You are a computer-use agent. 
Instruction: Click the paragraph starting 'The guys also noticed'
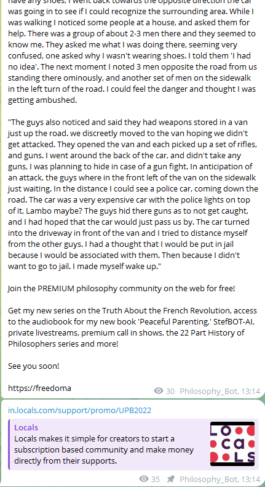133,194
